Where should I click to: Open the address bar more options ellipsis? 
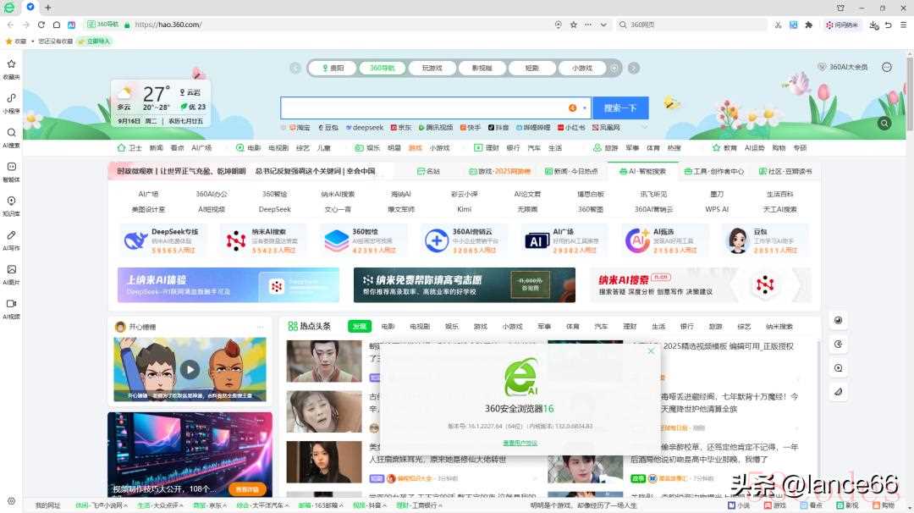(x=588, y=25)
